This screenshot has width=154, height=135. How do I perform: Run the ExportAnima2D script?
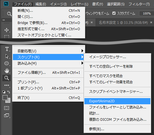point(117,101)
